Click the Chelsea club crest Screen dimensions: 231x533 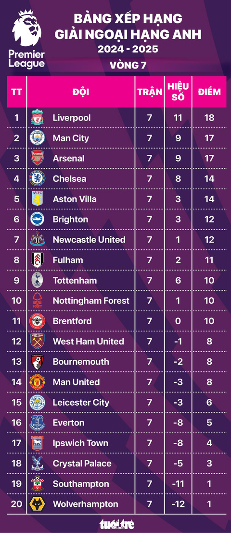pos(37,178)
